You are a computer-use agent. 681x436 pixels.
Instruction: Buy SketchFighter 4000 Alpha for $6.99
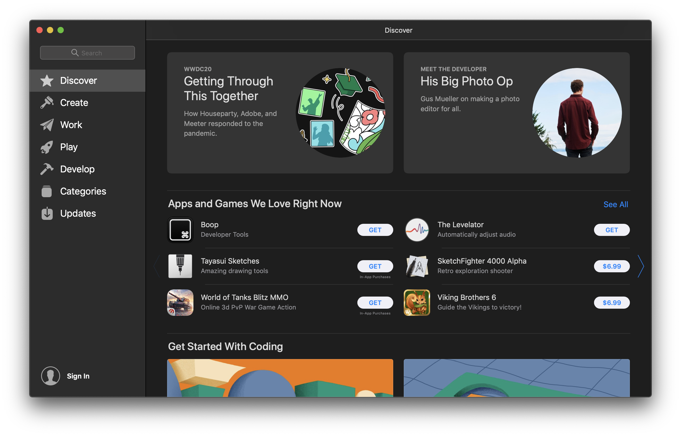click(612, 266)
